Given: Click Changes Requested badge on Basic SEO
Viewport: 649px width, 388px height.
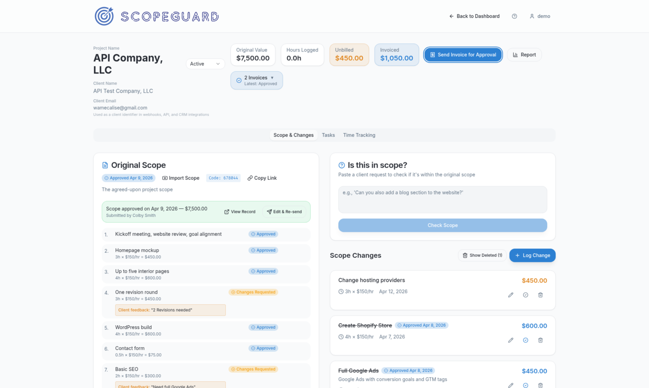Looking at the screenshot, I should point(253,369).
